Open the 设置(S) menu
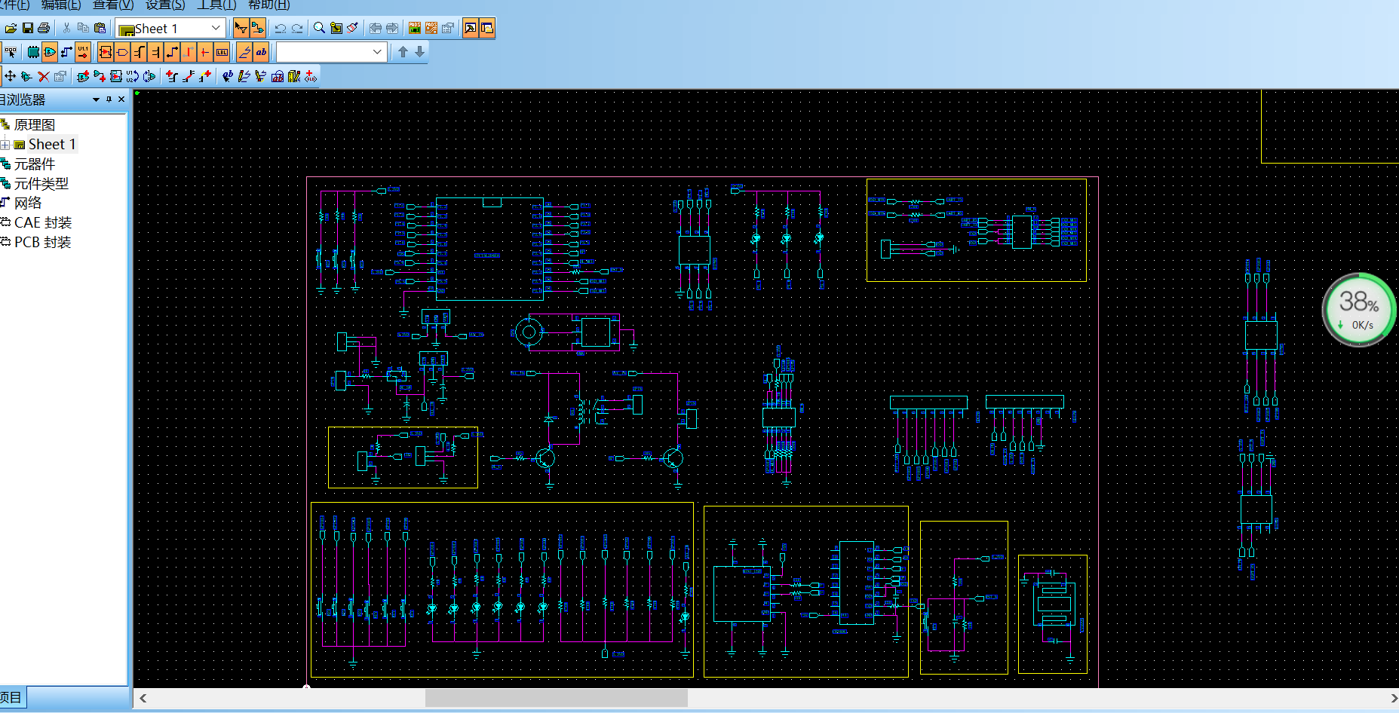Screen dimensions: 1399x713 [165, 5]
